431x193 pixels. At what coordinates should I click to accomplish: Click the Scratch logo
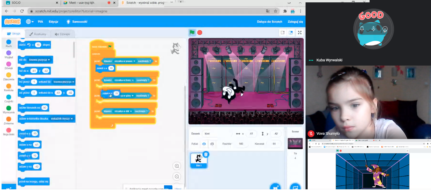click(12, 22)
